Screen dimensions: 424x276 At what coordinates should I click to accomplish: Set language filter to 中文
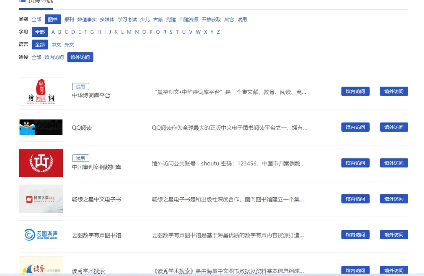pyautogui.click(x=56, y=45)
